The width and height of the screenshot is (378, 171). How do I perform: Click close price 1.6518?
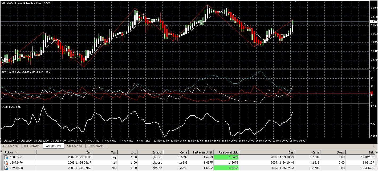pyautogui.click(x=315, y=163)
